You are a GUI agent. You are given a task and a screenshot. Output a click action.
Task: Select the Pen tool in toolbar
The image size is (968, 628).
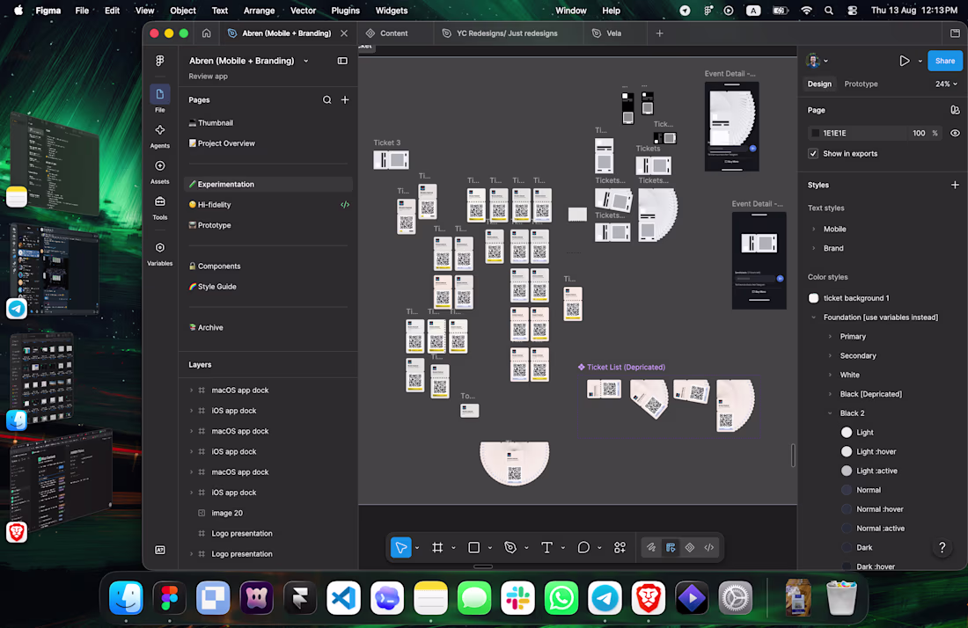point(510,547)
